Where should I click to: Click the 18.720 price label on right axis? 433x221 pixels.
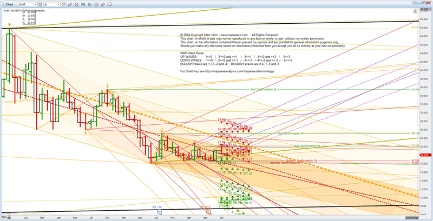415,160
